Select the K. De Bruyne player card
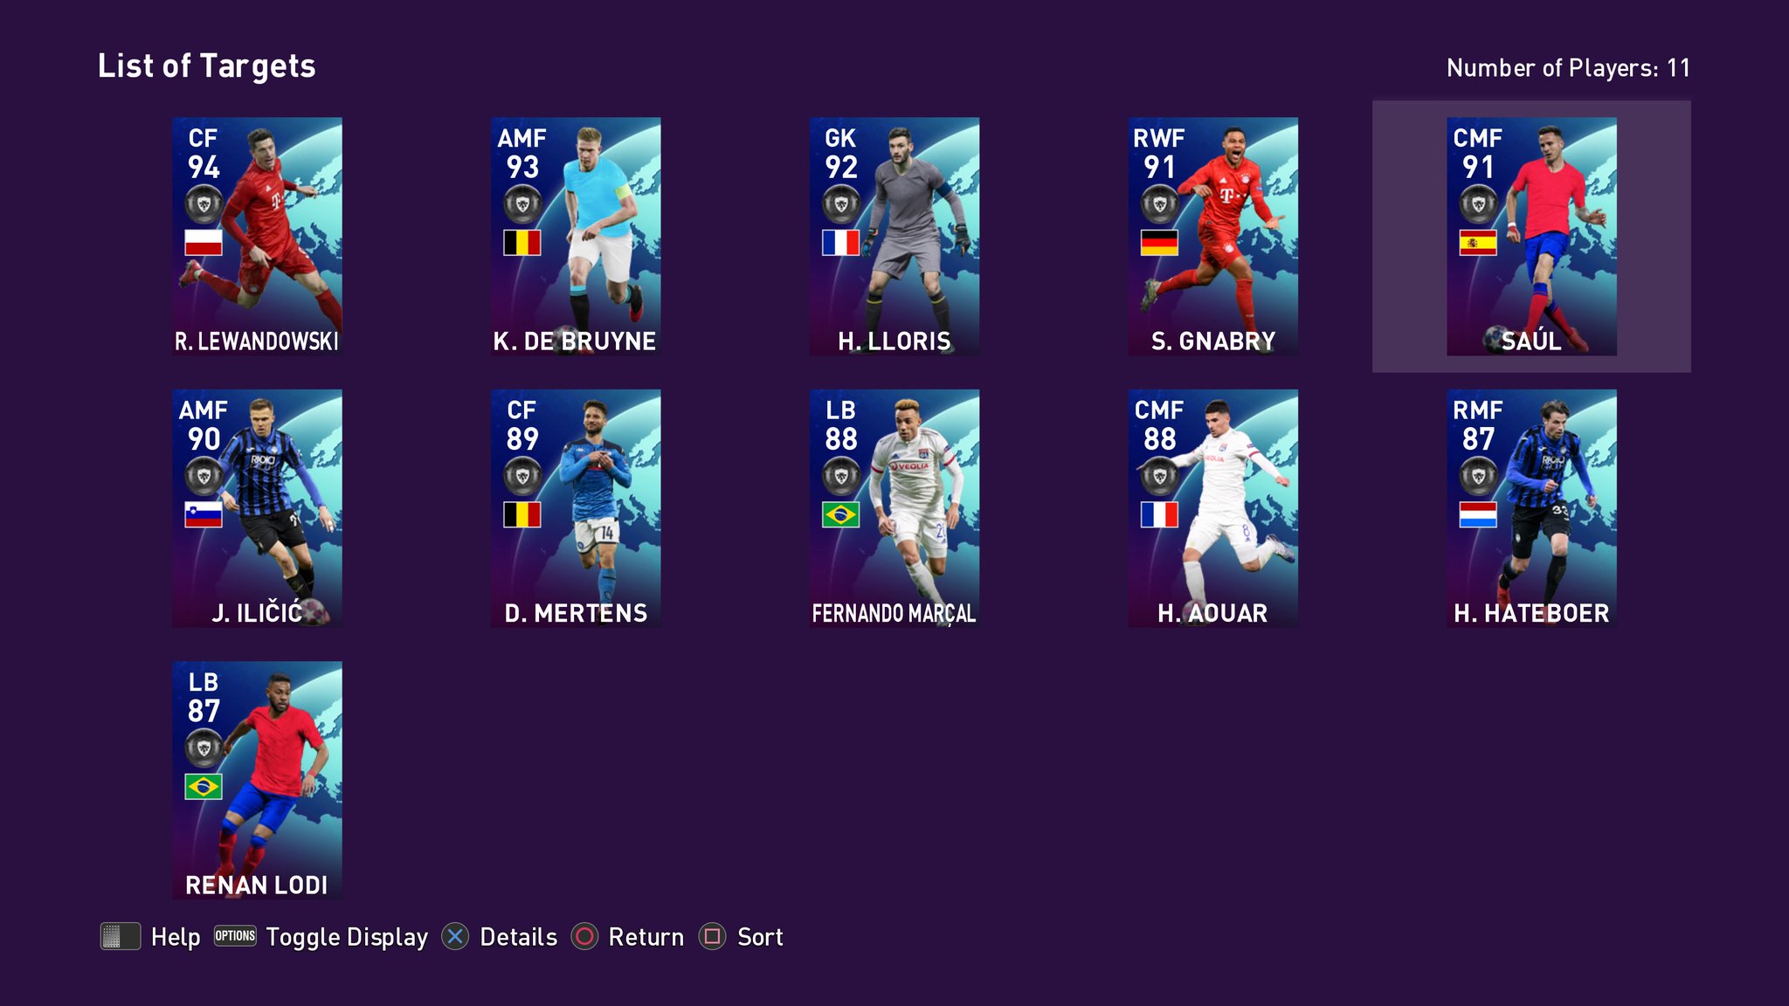The image size is (1789, 1006). coord(576,236)
